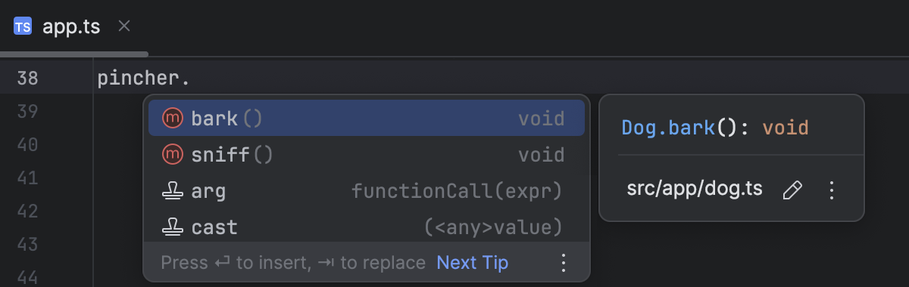Viewport: 909px width, 287px height.
Task: Open the src/app/dog.ts source link
Action: click(695, 189)
